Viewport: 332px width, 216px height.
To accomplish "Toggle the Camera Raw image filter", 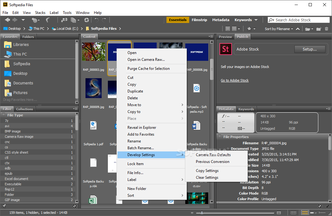I will pyautogui.click(x=38, y=137).
